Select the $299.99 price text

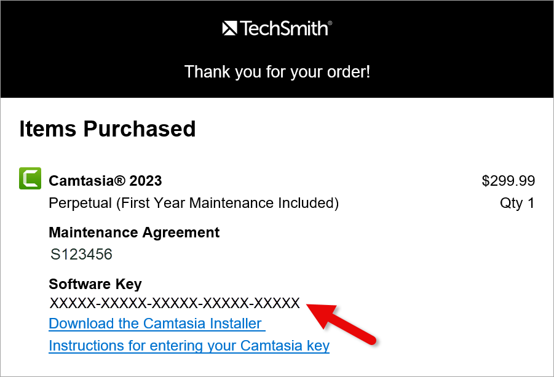[508, 181]
